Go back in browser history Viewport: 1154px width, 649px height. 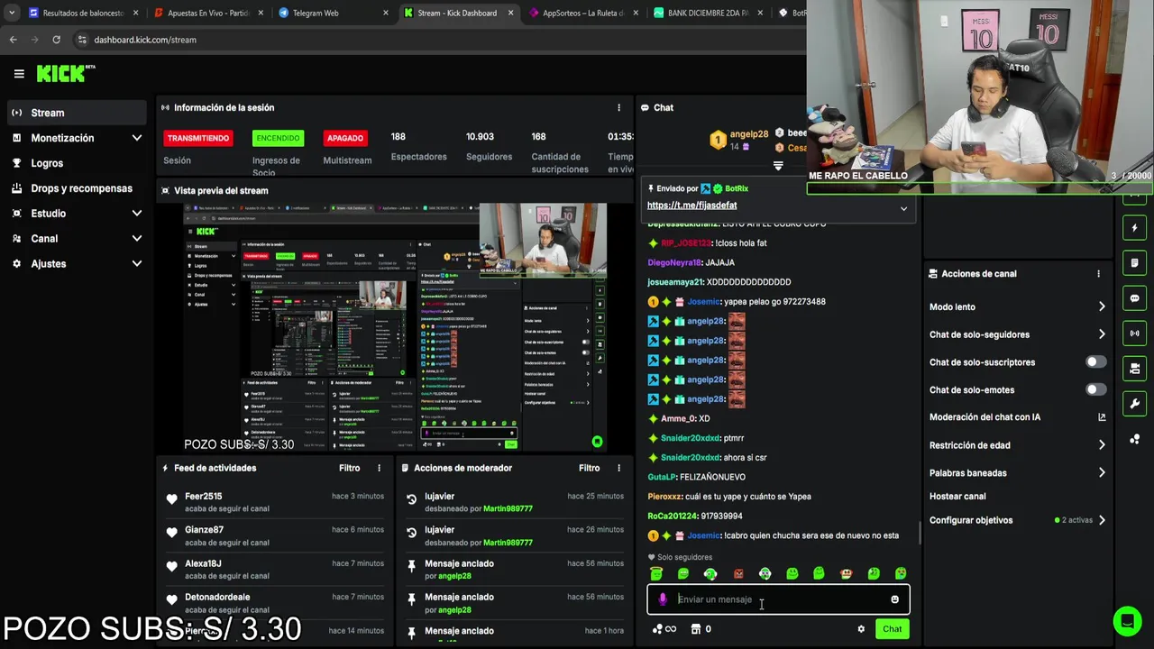point(13,40)
